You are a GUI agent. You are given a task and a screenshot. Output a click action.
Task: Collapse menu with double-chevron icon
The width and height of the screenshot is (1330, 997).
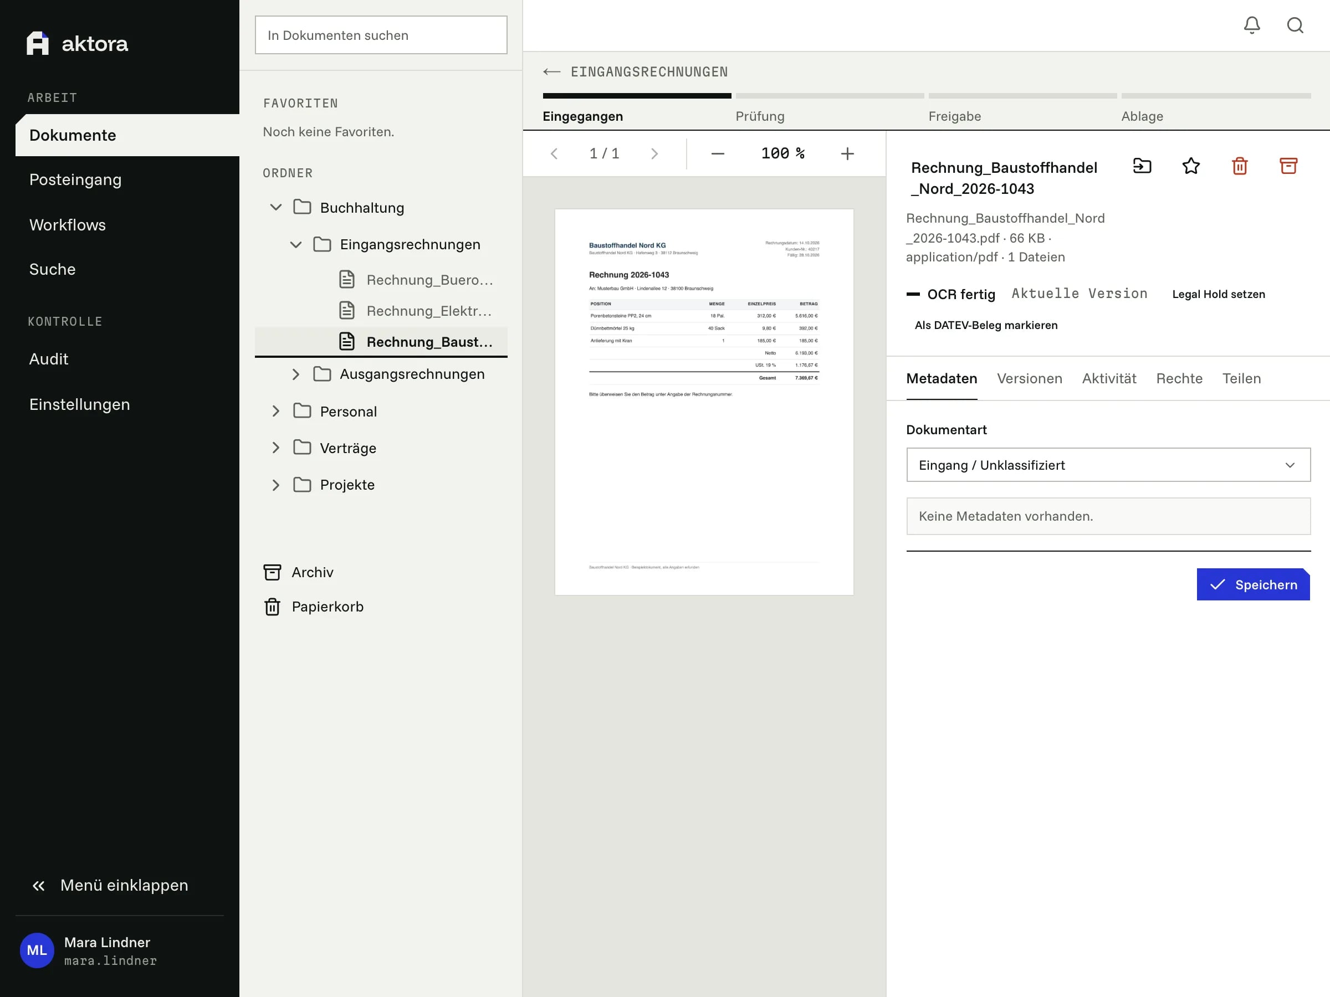(x=38, y=885)
